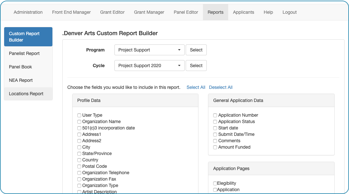Switch to the Applicants tab
349x194 pixels.
coord(243,12)
